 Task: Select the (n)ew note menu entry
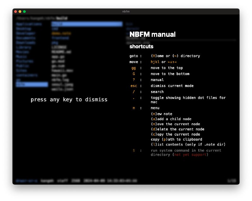pos(161,114)
